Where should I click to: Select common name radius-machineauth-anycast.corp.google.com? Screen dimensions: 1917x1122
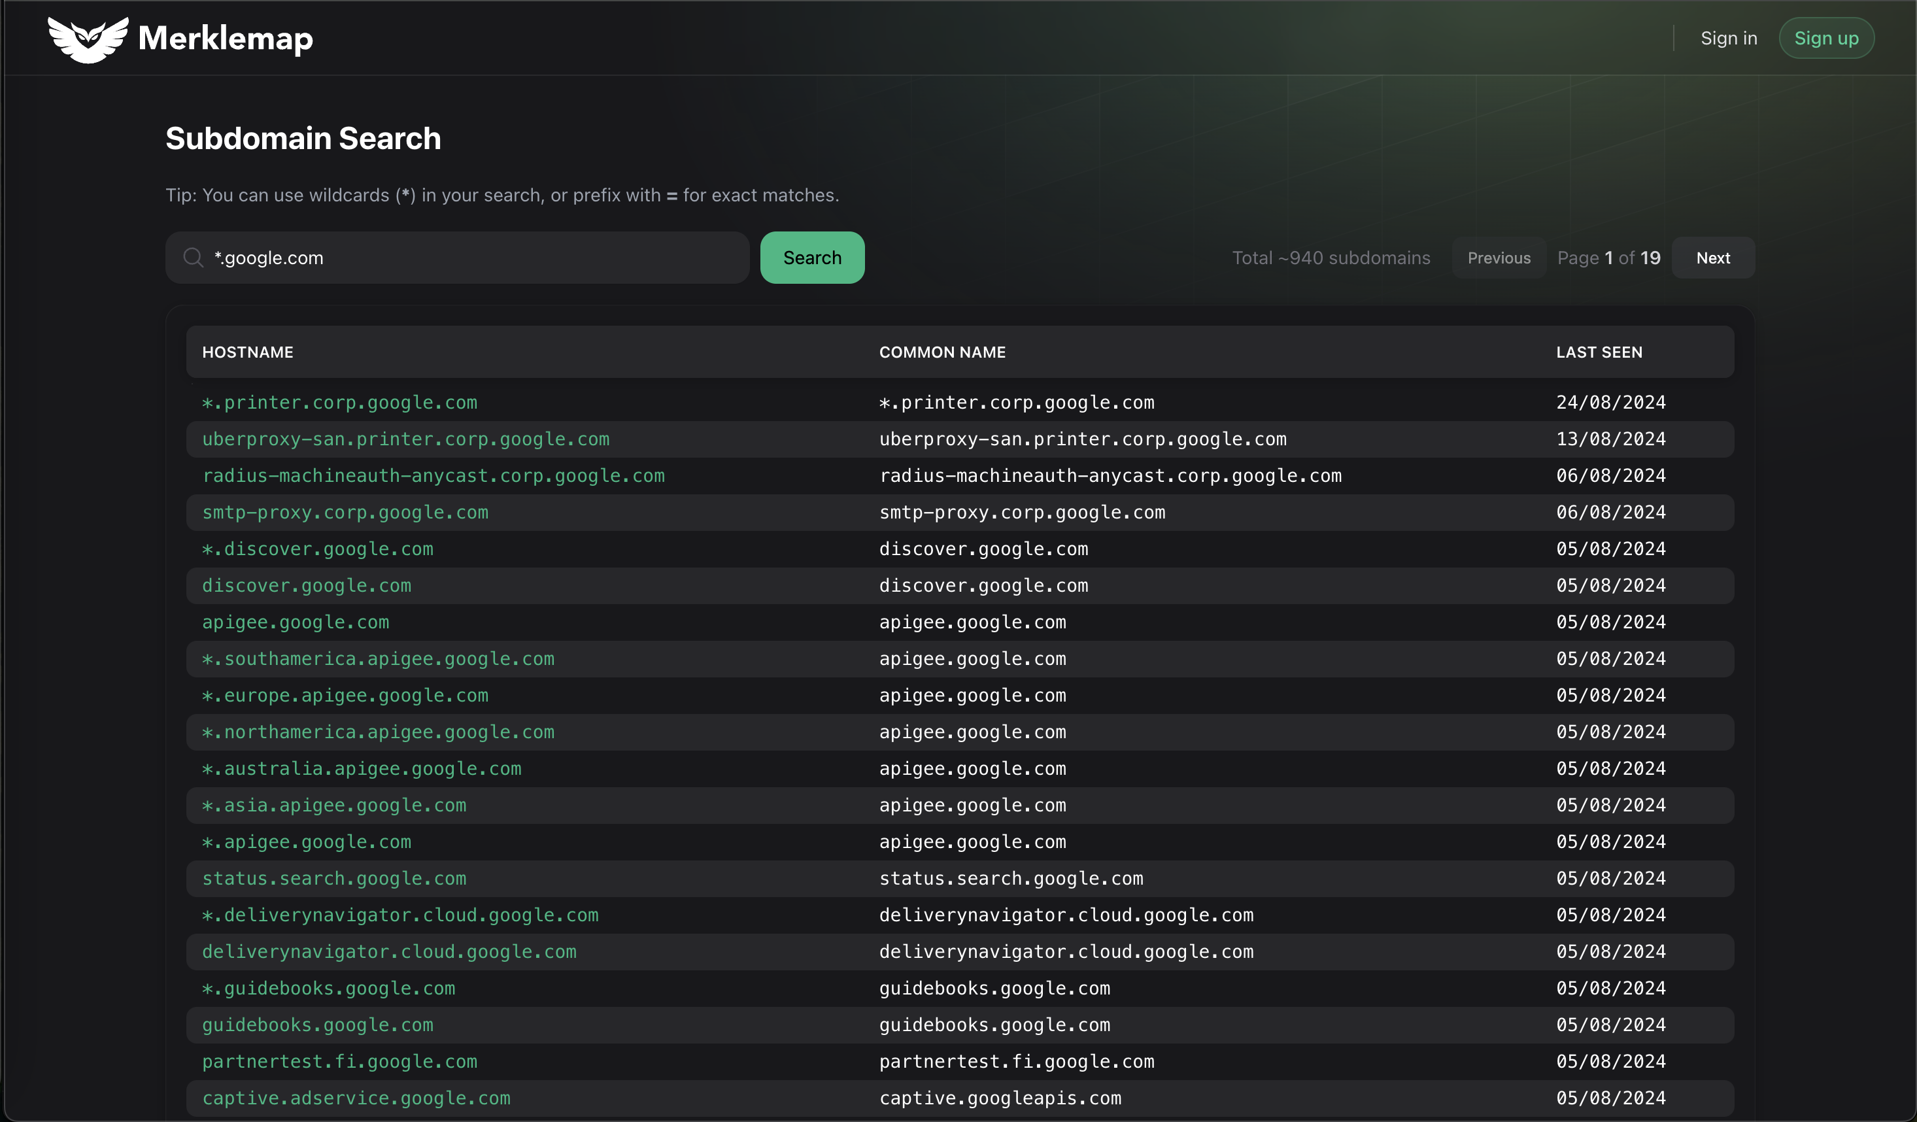[x=1110, y=475]
